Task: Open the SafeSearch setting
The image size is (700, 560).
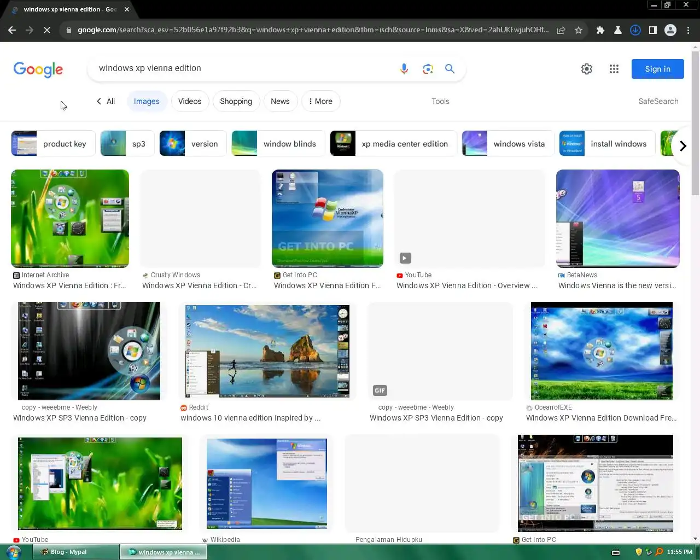Action: (658, 101)
